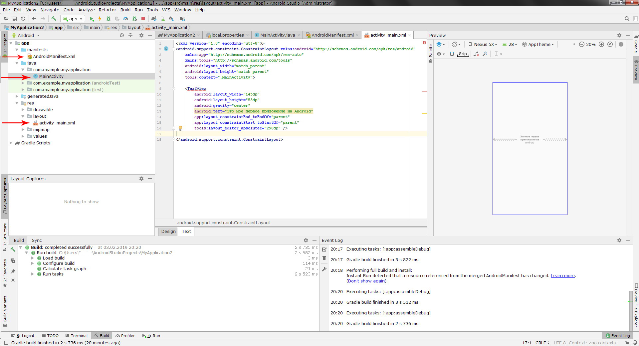
Task: Open the Terminal tool window button
Action: (x=77, y=335)
